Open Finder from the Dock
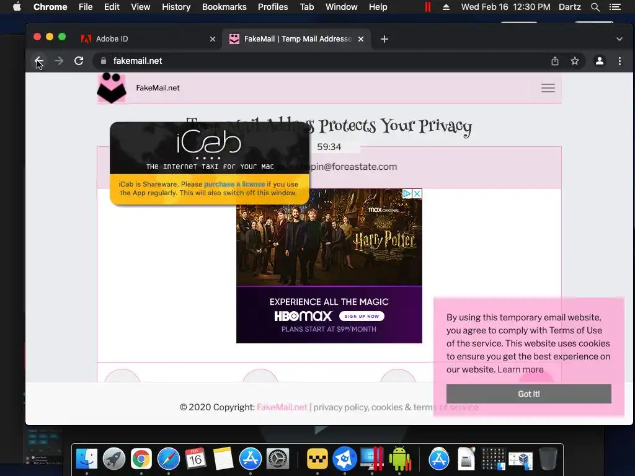 click(87, 459)
